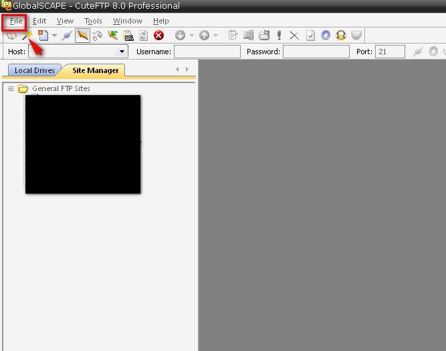
Task: Click the Upload arrow icon
Action: pyautogui.click(x=204, y=36)
